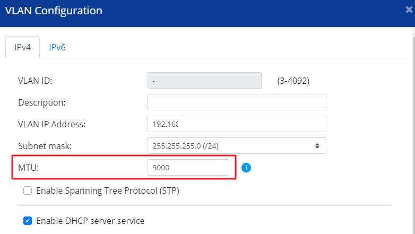Open the Subnet mask 255.255.255.0 dropdown
This screenshot has width=415, height=234.
point(236,146)
